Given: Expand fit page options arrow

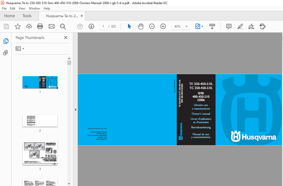Looking at the screenshot, I should [202, 26].
